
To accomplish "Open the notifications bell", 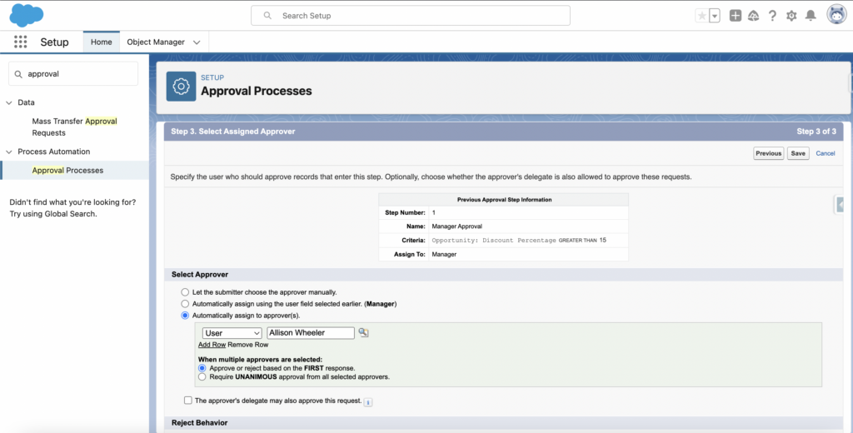I will [810, 16].
